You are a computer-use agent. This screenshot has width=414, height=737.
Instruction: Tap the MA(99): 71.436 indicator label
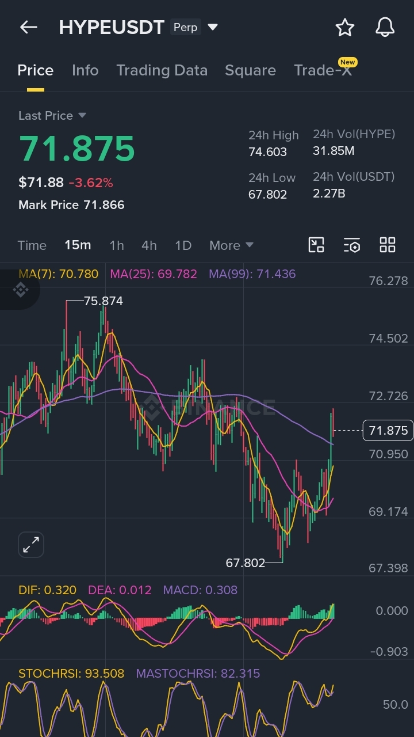pos(252,274)
